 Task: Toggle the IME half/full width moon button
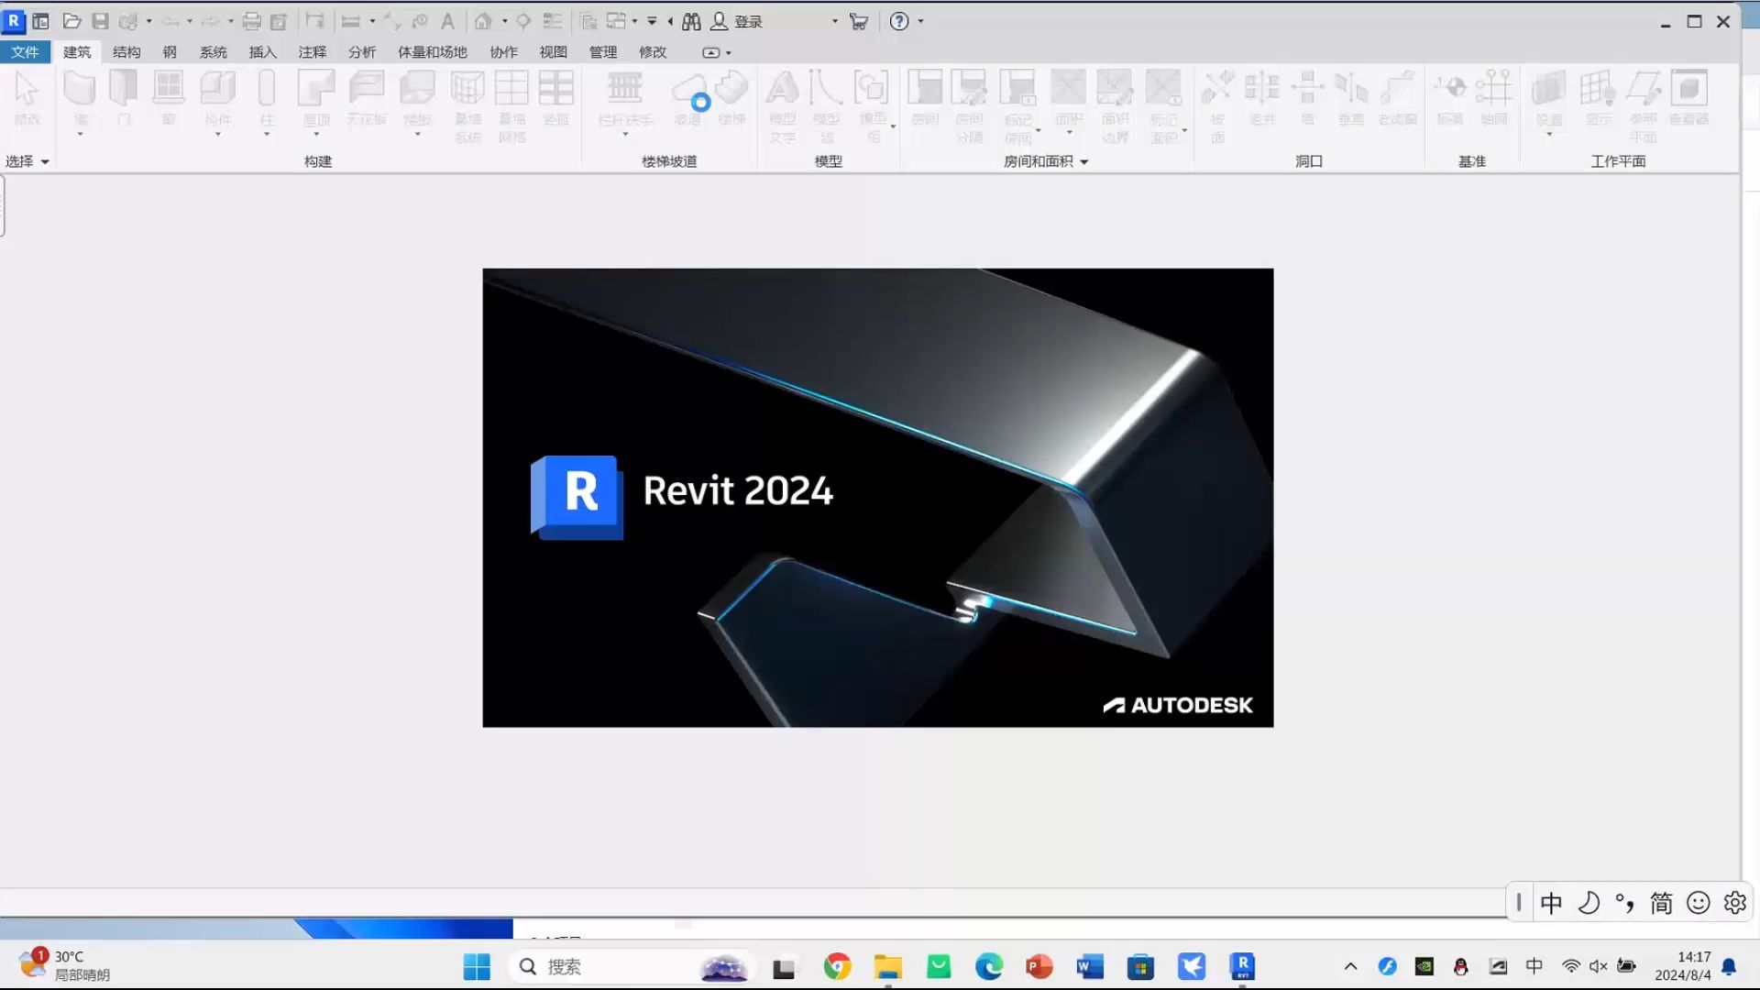click(1589, 903)
